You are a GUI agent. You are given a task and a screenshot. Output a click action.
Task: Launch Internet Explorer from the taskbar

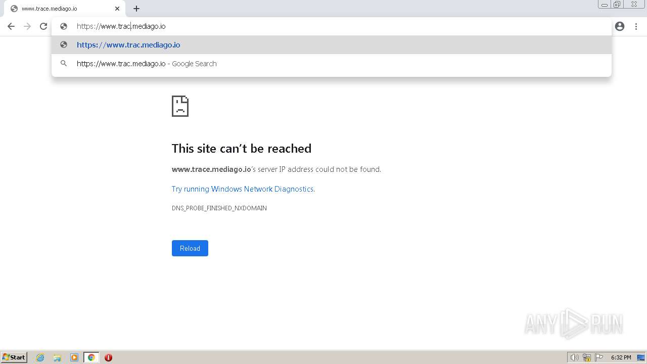pos(40,357)
